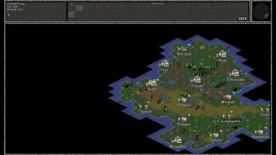This screenshot has width=276, height=155.
Task: Select the active Settlers unit beside Rome
Action: coord(140,89)
